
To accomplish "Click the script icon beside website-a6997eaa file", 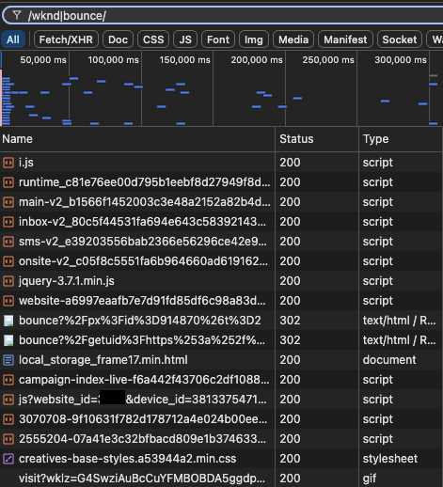I will pyautogui.click(x=8, y=301).
